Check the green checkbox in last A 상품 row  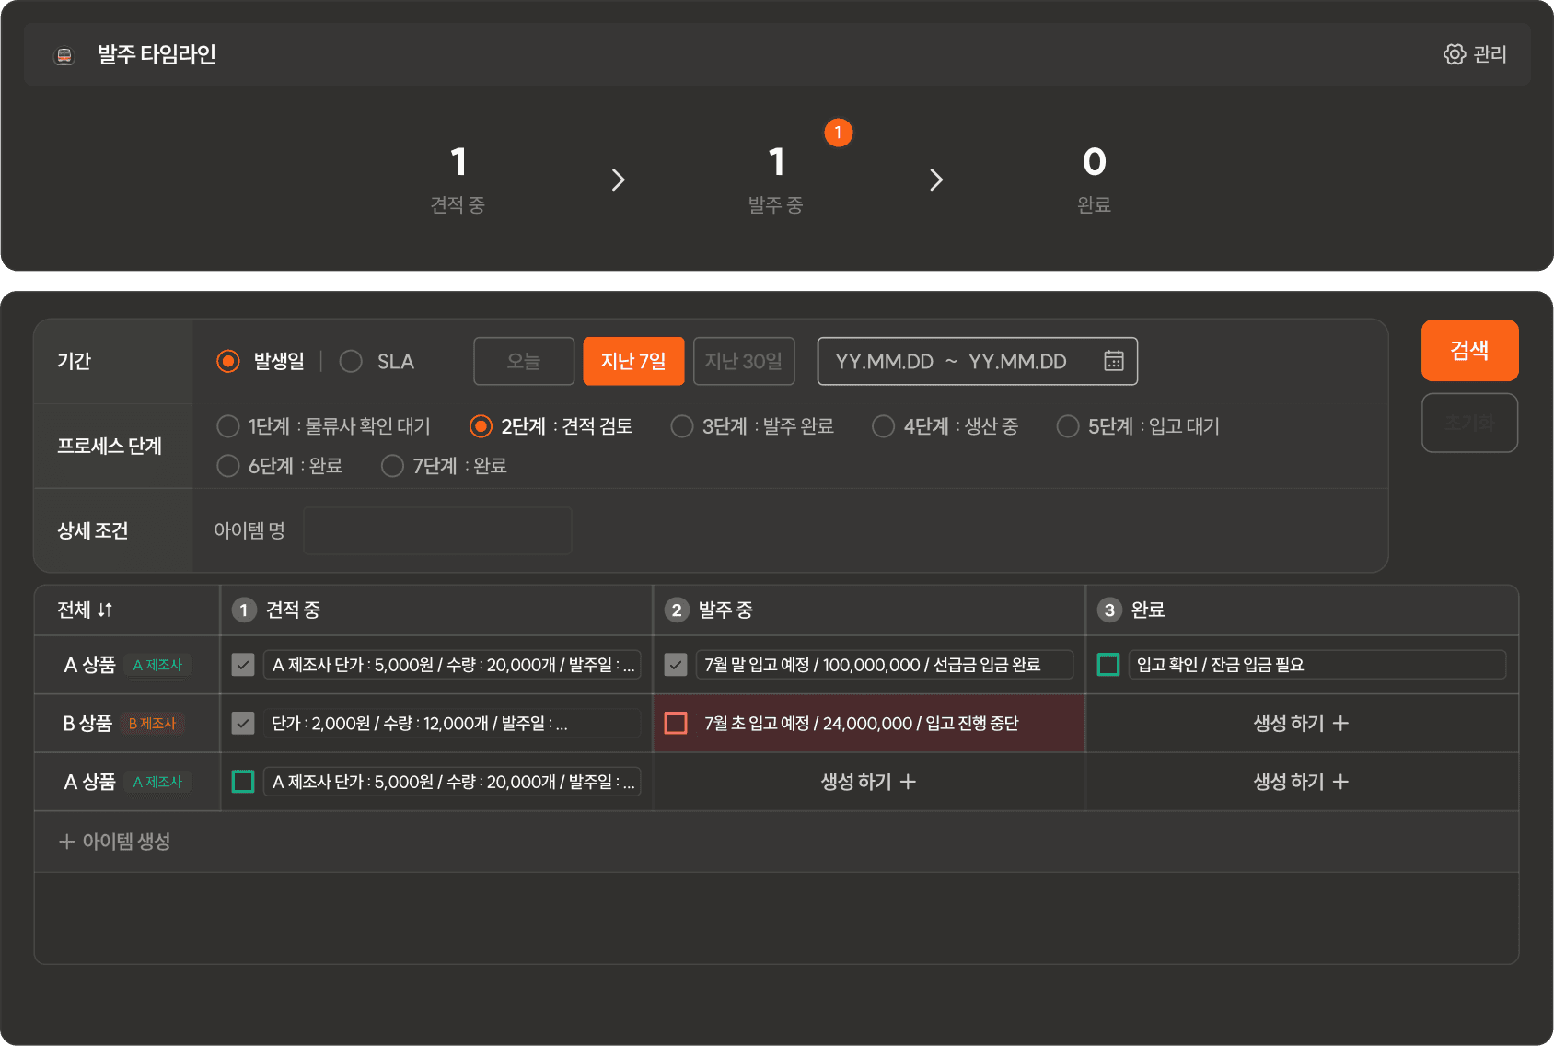[x=243, y=782]
